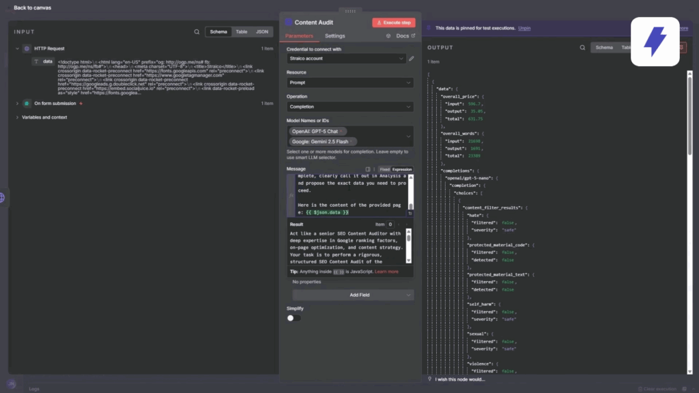The height and width of the screenshot is (393, 699).
Task: Click the Execute step button
Action: (x=393, y=23)
